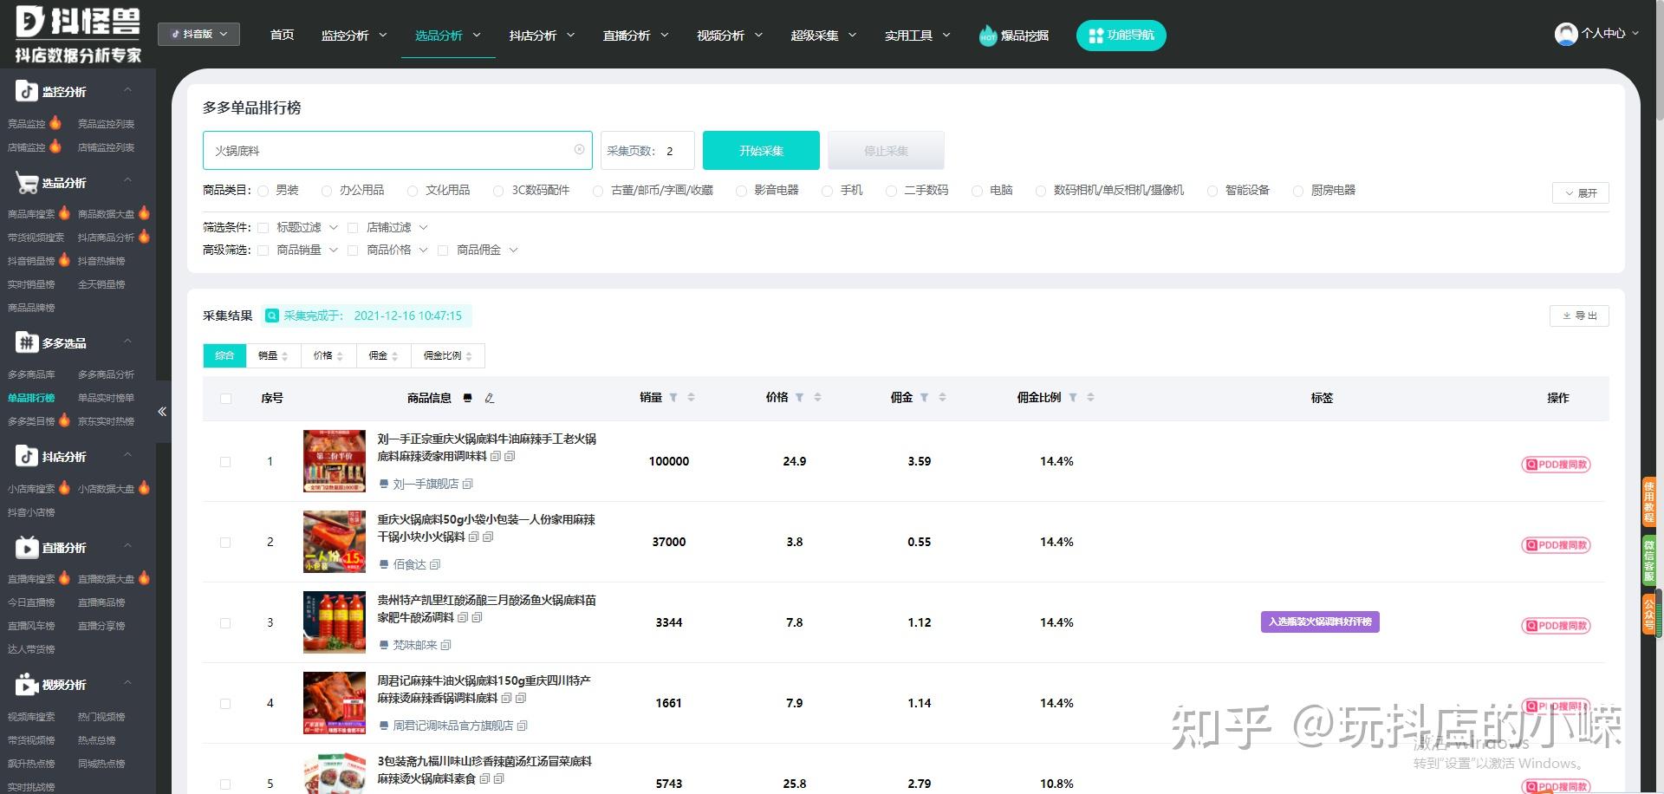This screenshot has height=794, width=1664.
Task: Open the 抖音版 version dropdown
Action: pos(198,34)
